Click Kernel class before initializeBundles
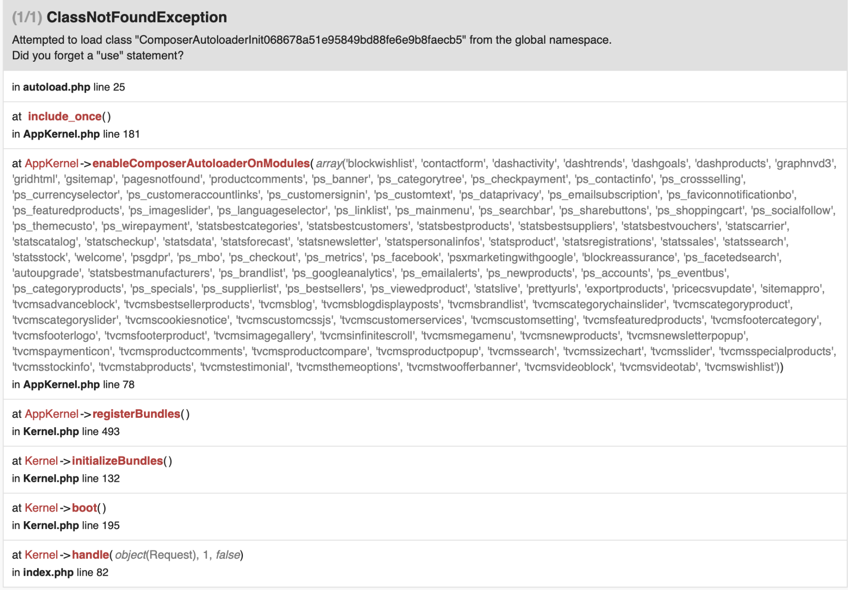848x590 pixels. click(x=41, y=461)
